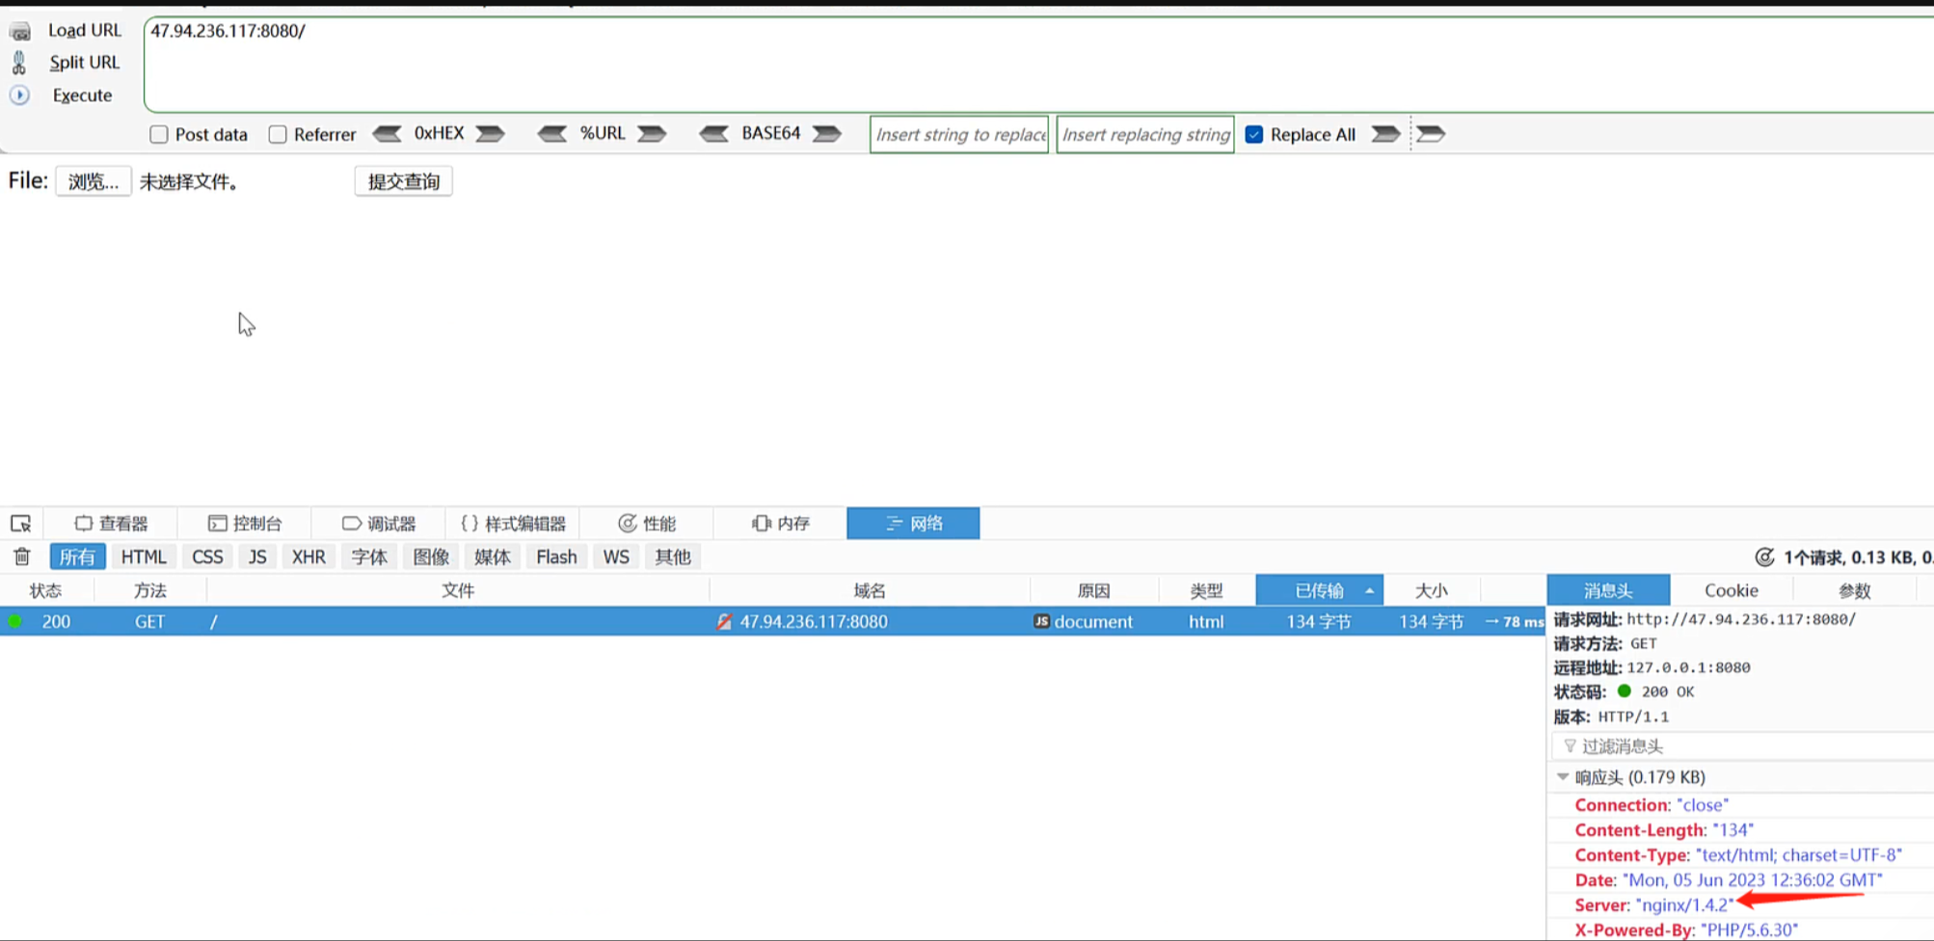Click the 提交查询 submit button
The image size is (1934, 941).
point(403,182)
